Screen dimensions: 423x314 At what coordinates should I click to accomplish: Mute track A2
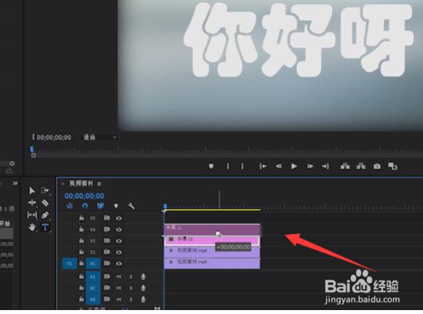[119, 288]
